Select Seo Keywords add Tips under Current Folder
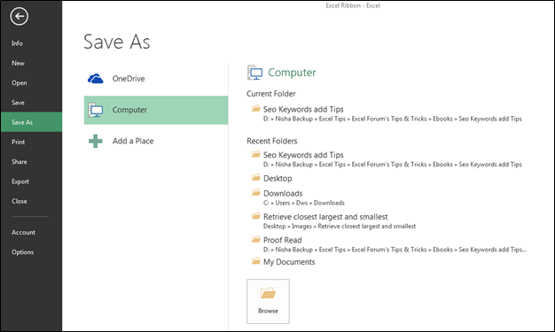Viewport: 555px width, 332px height. (x=303, y=109)
